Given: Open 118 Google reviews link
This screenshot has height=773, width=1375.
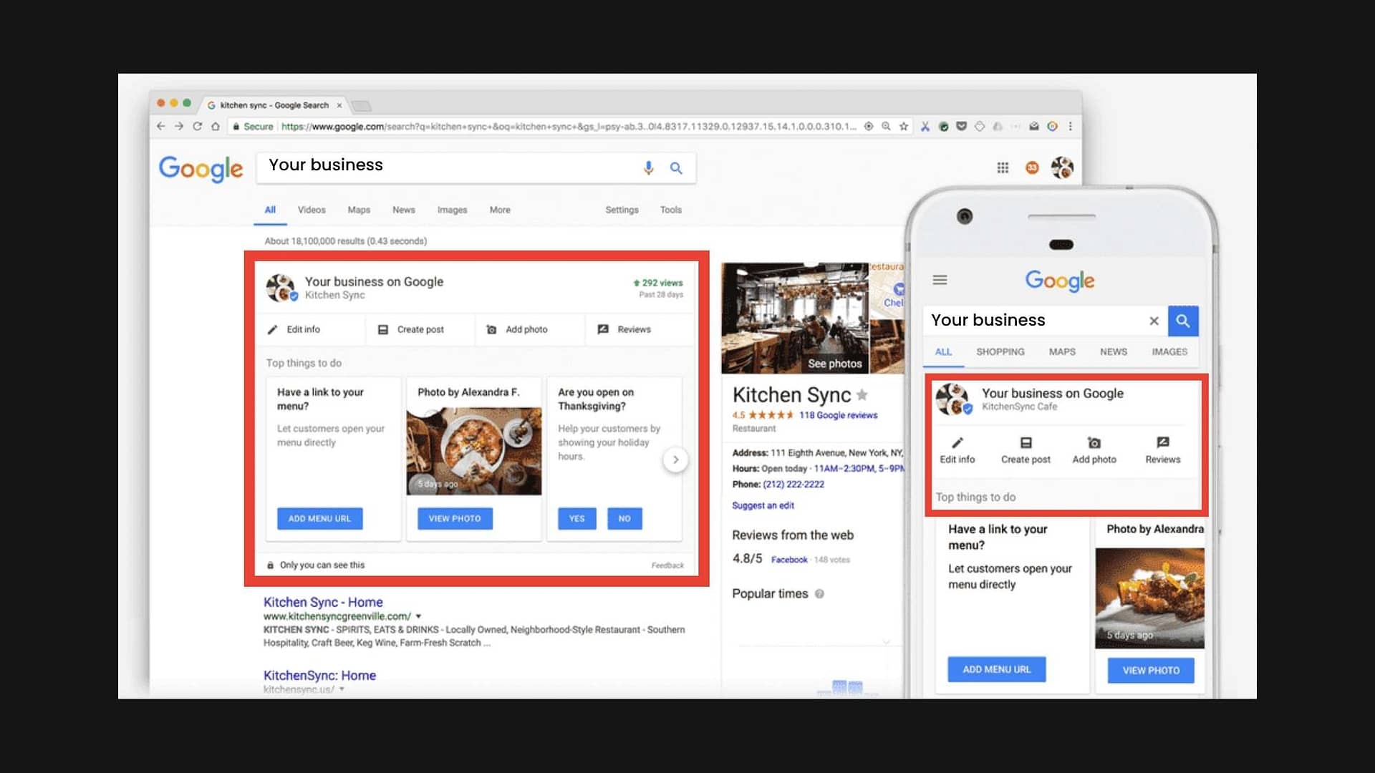Looking at the screenshot, I should (838, 415).
